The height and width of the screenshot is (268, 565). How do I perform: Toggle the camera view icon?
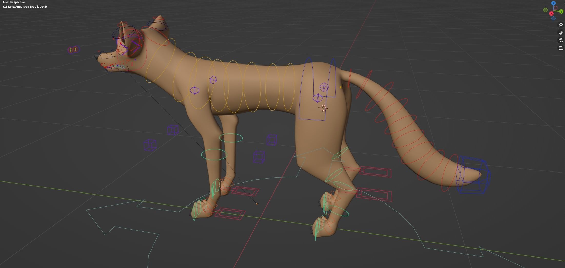(x=561, y=40)
